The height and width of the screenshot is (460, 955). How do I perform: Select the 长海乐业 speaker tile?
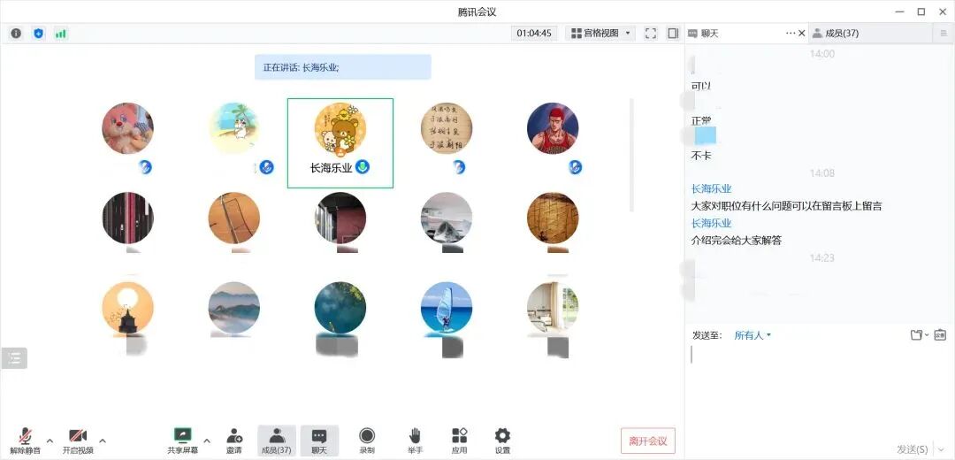[340, 143]
